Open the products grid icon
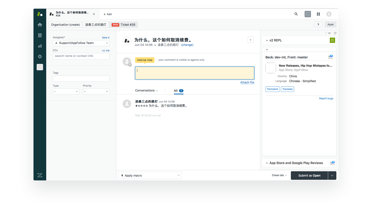 pyautogui.click(x=318, y=14)
